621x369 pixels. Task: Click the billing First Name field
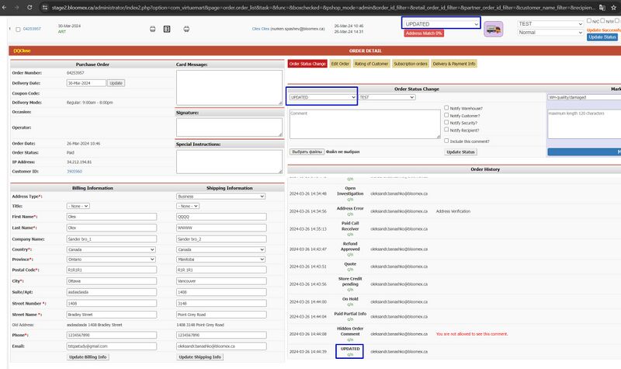tap(111, 217)
